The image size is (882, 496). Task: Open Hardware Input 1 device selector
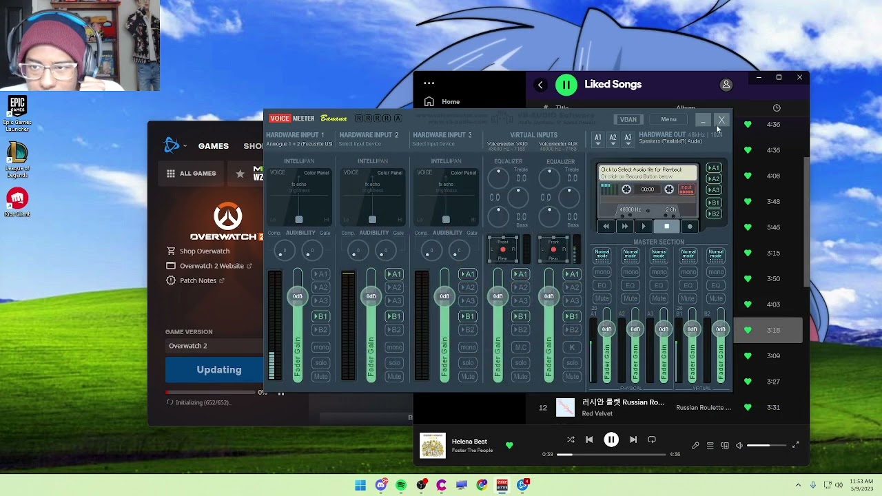pyautogui.click(x=299, y=144)
